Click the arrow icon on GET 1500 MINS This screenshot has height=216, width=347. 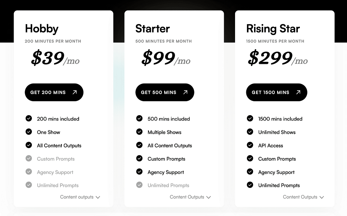click(298, 92)
